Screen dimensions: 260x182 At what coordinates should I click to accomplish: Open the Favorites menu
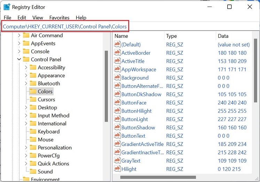pos(59,18)
